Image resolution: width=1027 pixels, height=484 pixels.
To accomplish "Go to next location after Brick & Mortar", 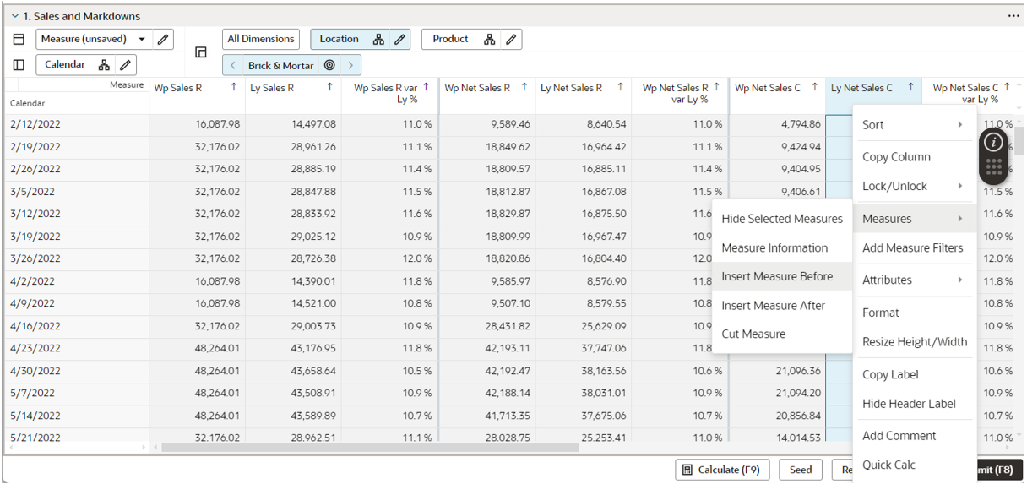I will (350, 65).
